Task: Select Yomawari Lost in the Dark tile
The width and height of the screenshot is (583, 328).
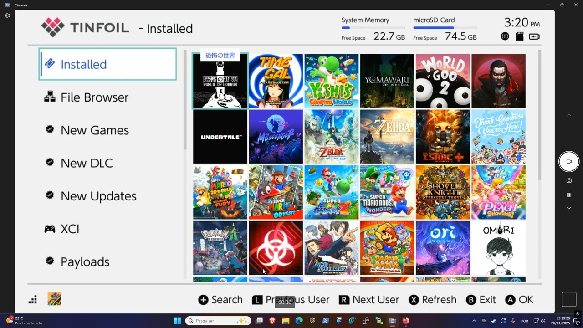Action: (x=387, y=81)
